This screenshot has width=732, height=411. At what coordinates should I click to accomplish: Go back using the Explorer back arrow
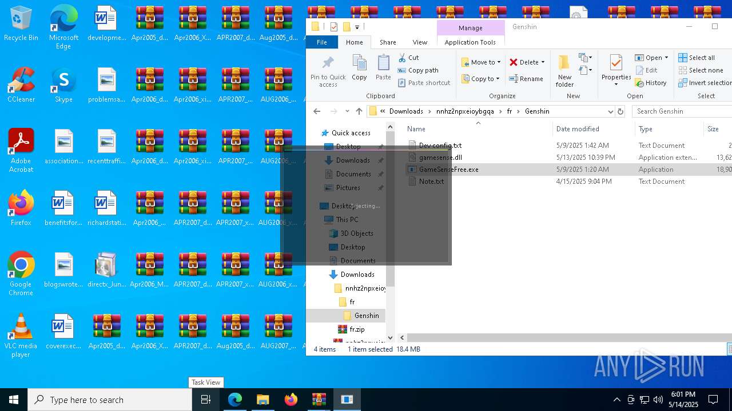click(317, 111)
